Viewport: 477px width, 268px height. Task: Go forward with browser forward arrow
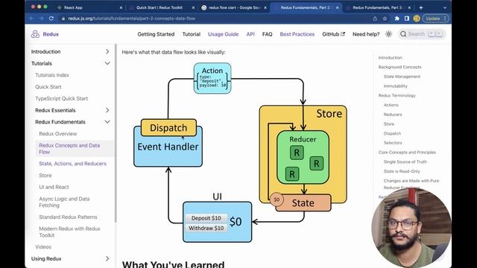(x=42, y=19)
